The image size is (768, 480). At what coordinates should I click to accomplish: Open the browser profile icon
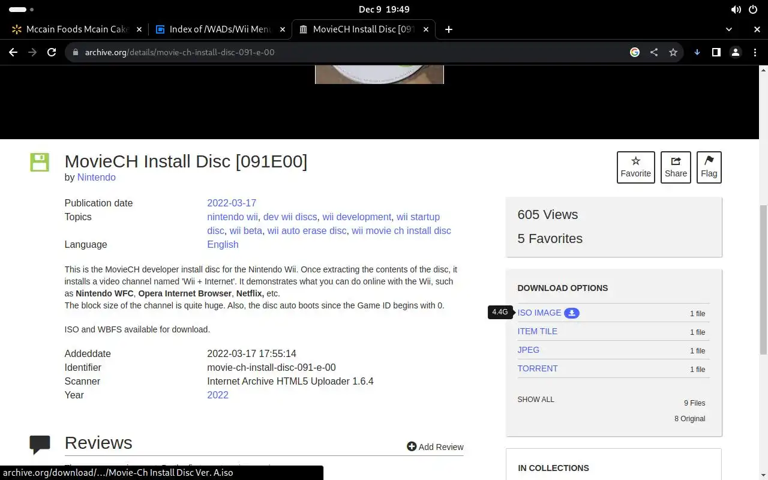coord(736,52)
